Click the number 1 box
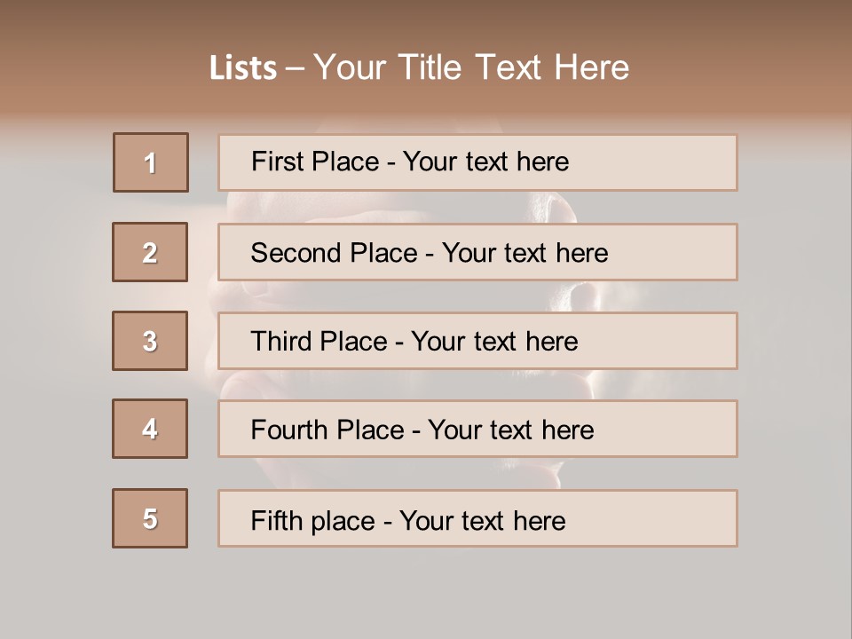This screenshot has height=639, width=852. point(151,162)
